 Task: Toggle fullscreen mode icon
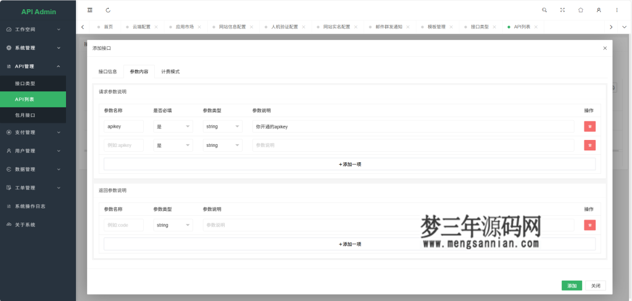(x=563, y=10)
